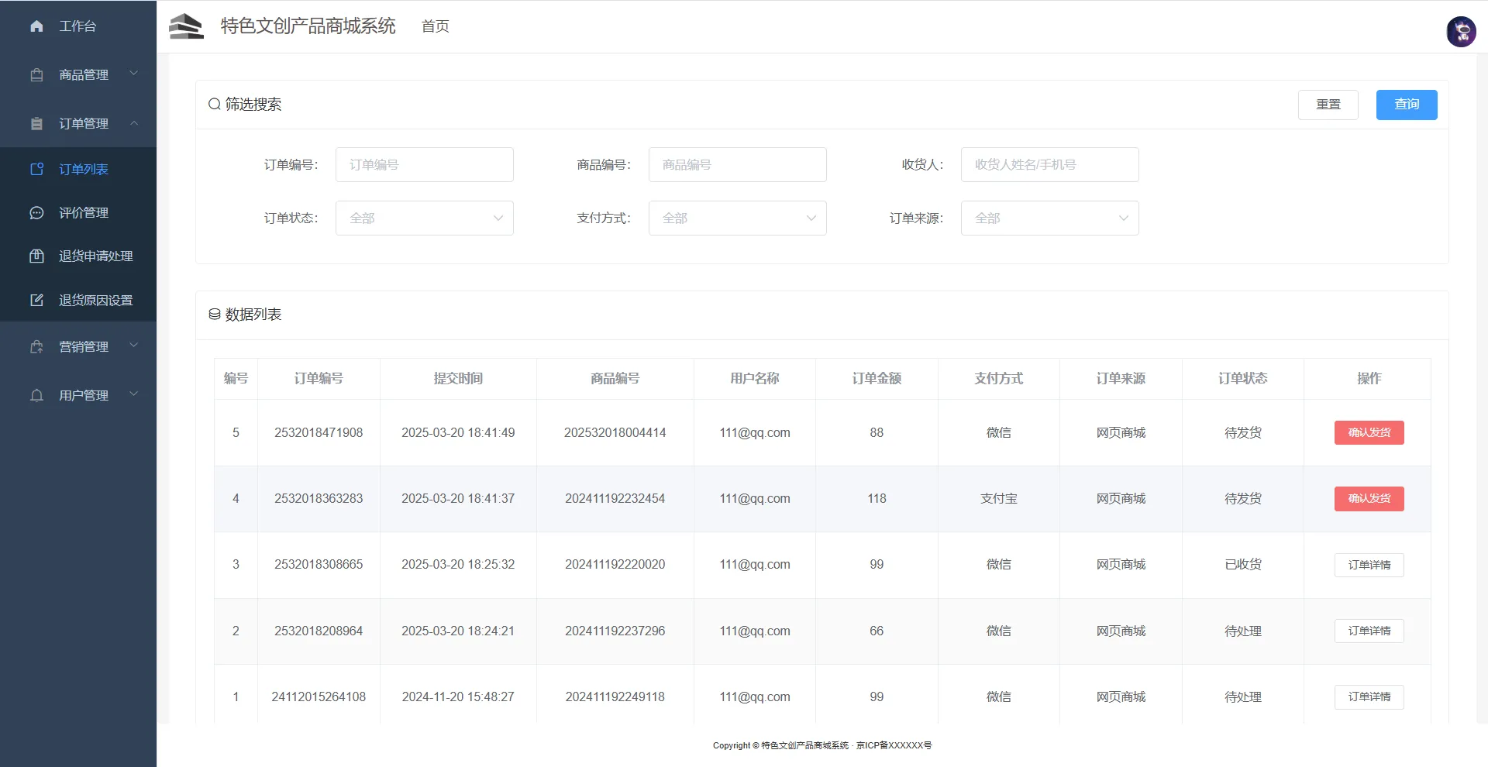Focus the 收货人 name/phone input field
Screen dimensions: 1488x767
tap(1049, 165)
